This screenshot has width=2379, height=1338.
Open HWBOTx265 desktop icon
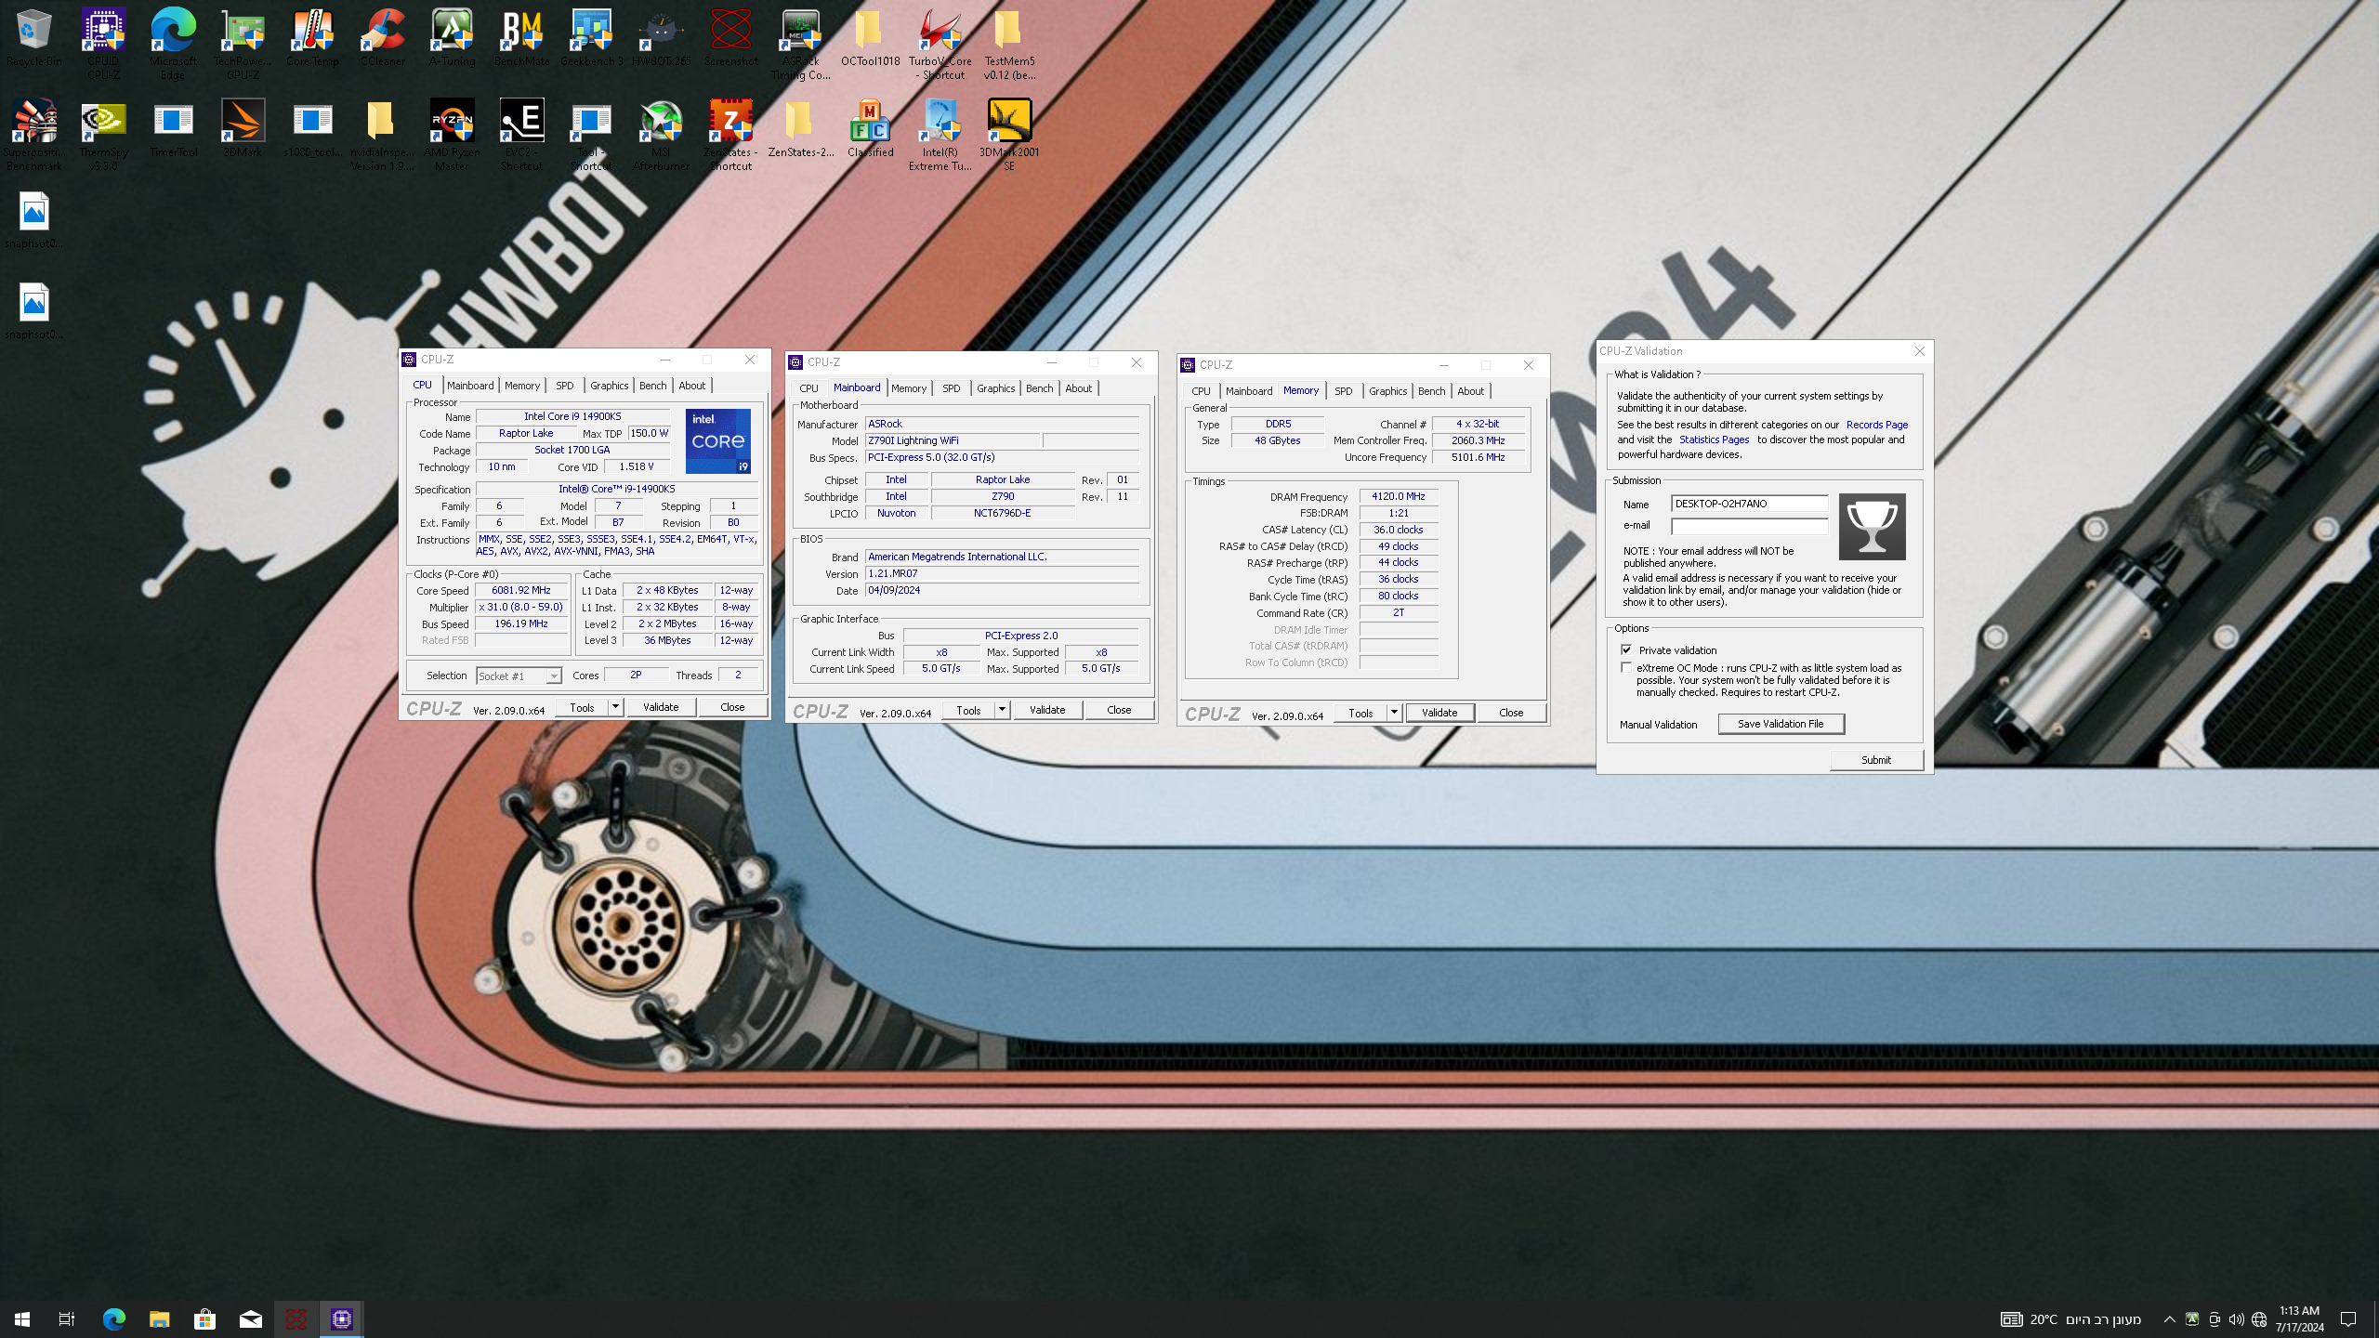661,37
